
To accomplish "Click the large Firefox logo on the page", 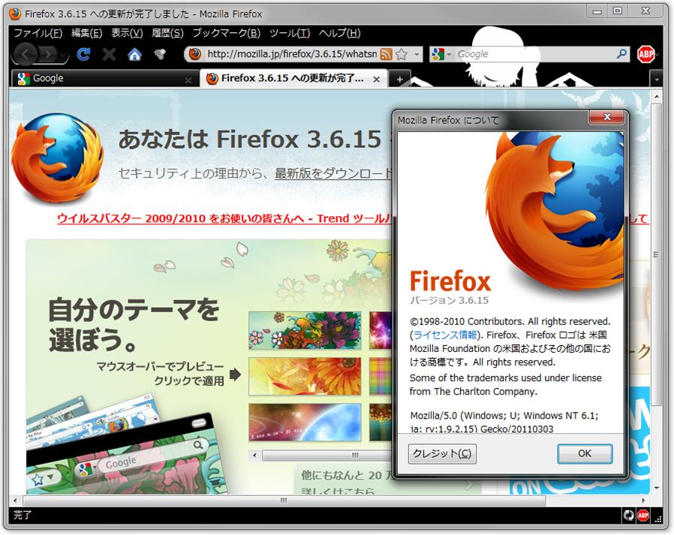I will click(57, 158).
